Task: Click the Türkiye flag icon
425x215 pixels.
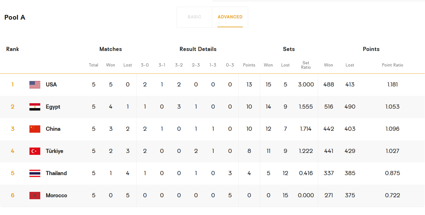Action: coord(35,151)
